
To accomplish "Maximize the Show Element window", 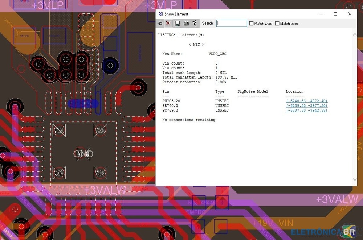I will coord(335,14).
